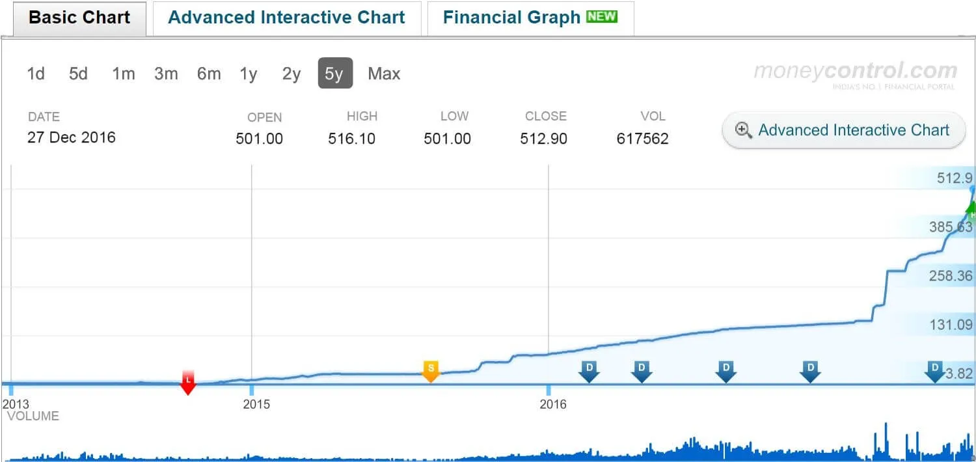Image resolution: width=976 pixels, height=462 pixels.
Task: Click the 512.9 price axis label
Action: (954, 178)
